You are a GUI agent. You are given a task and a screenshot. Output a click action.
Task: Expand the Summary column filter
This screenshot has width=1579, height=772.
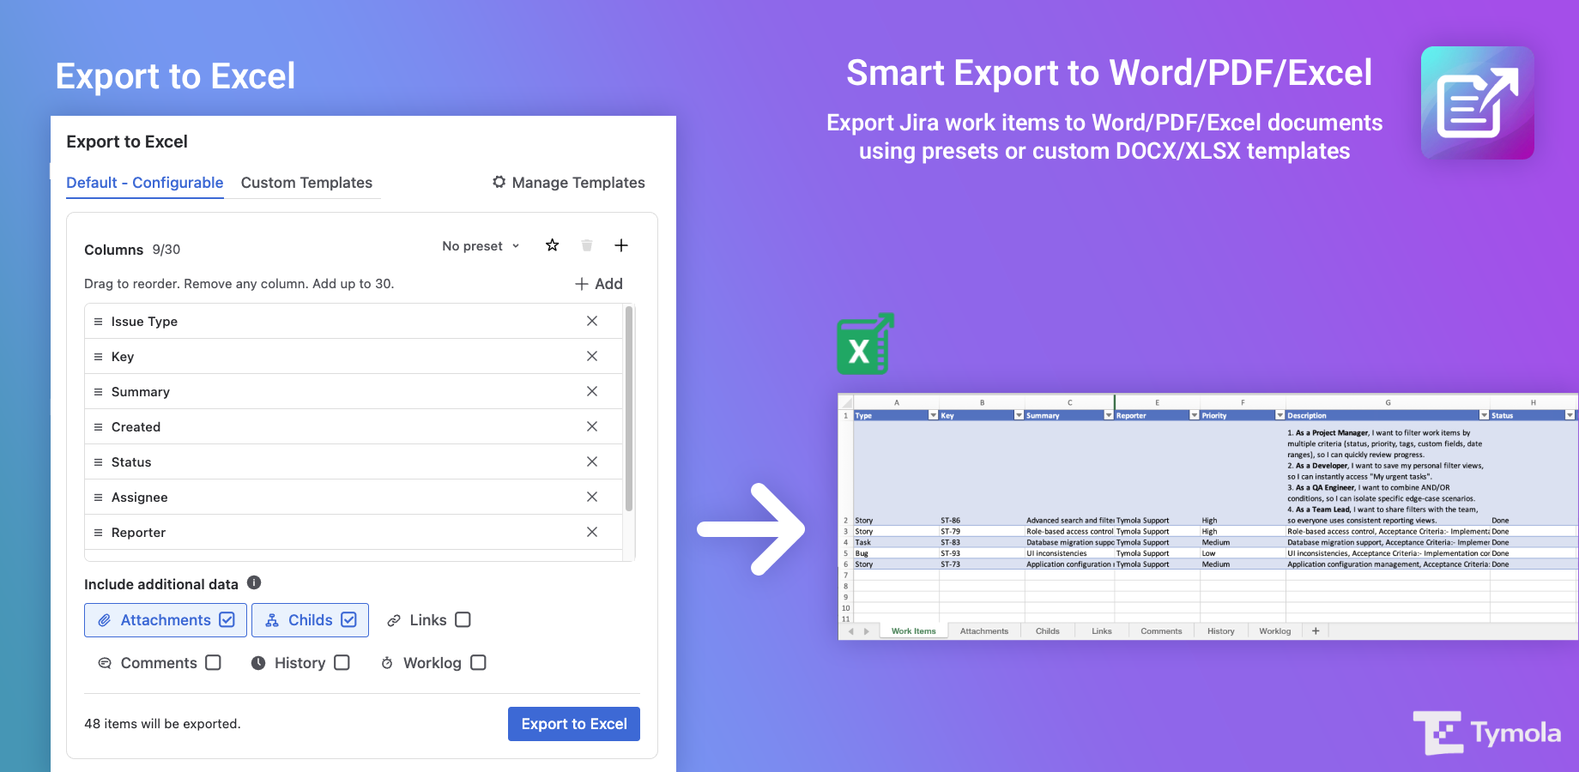click(x=1109, y=415)
